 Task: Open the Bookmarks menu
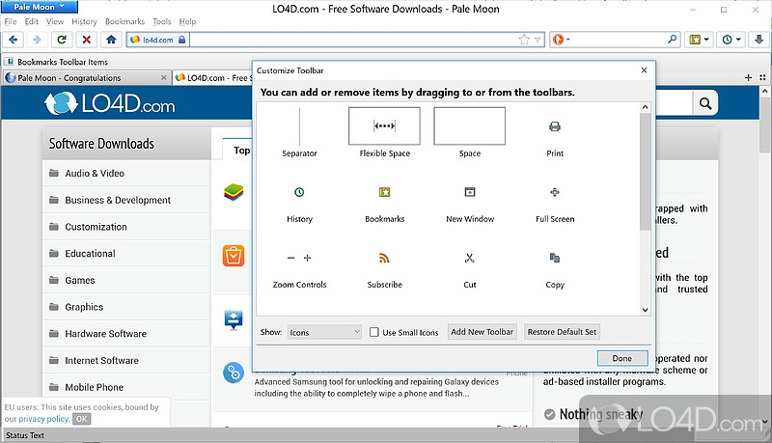125,21
